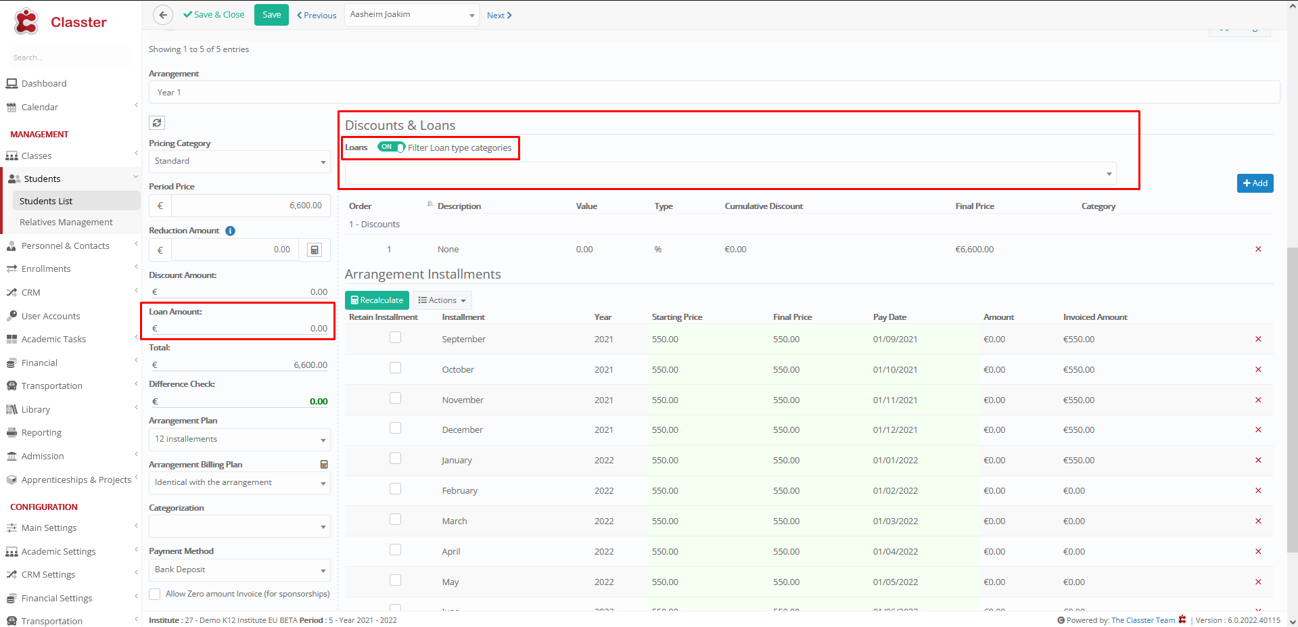Click the Period Price input field
1298x627 pixels.
tap(251, 206)
